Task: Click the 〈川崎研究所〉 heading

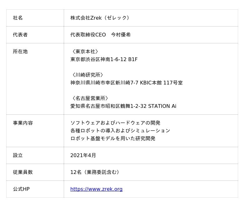Action: [87, 75]
